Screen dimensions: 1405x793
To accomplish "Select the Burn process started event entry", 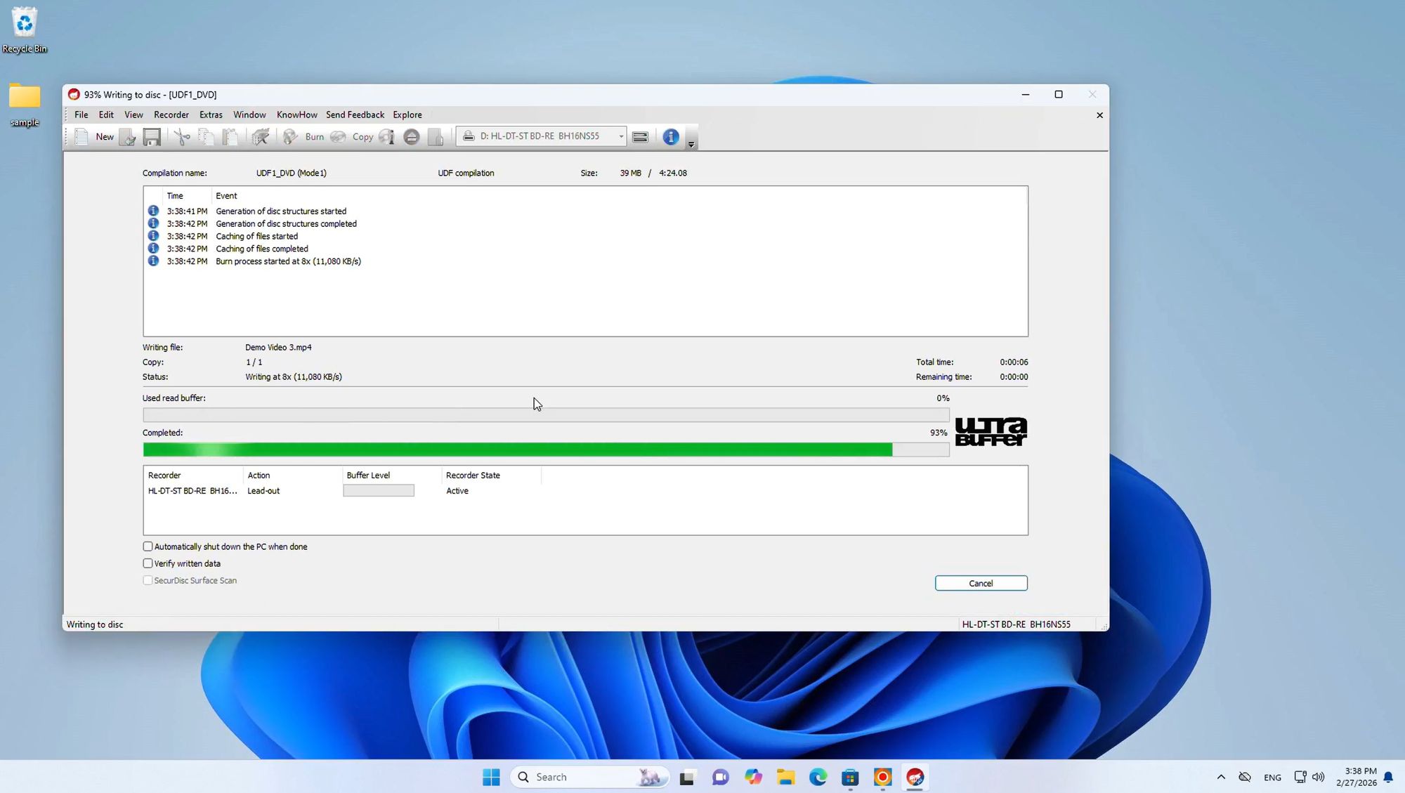I will click(x=288, y=261).
